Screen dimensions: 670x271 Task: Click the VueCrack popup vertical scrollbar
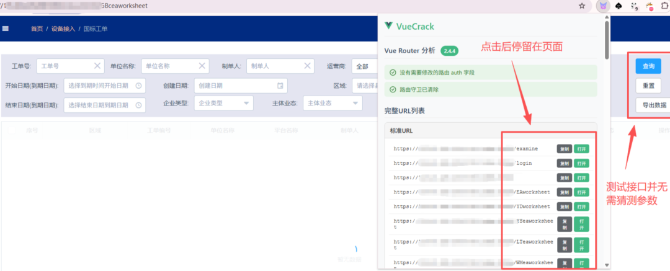click(607, 39)
